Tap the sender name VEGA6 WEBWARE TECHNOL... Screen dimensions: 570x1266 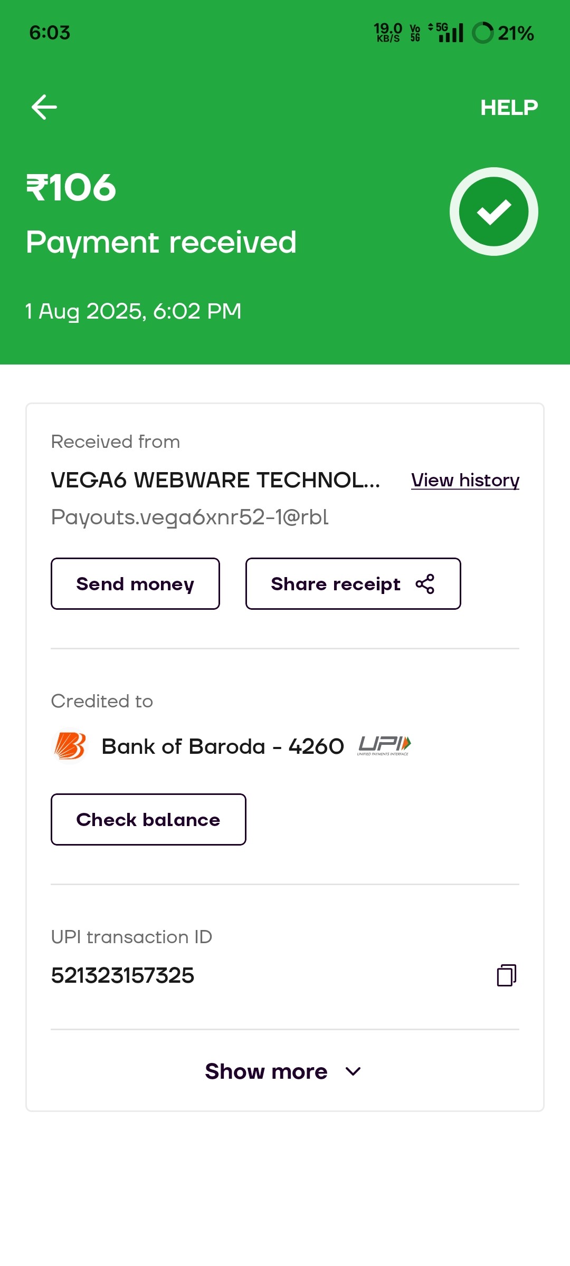tap(215, 480)
